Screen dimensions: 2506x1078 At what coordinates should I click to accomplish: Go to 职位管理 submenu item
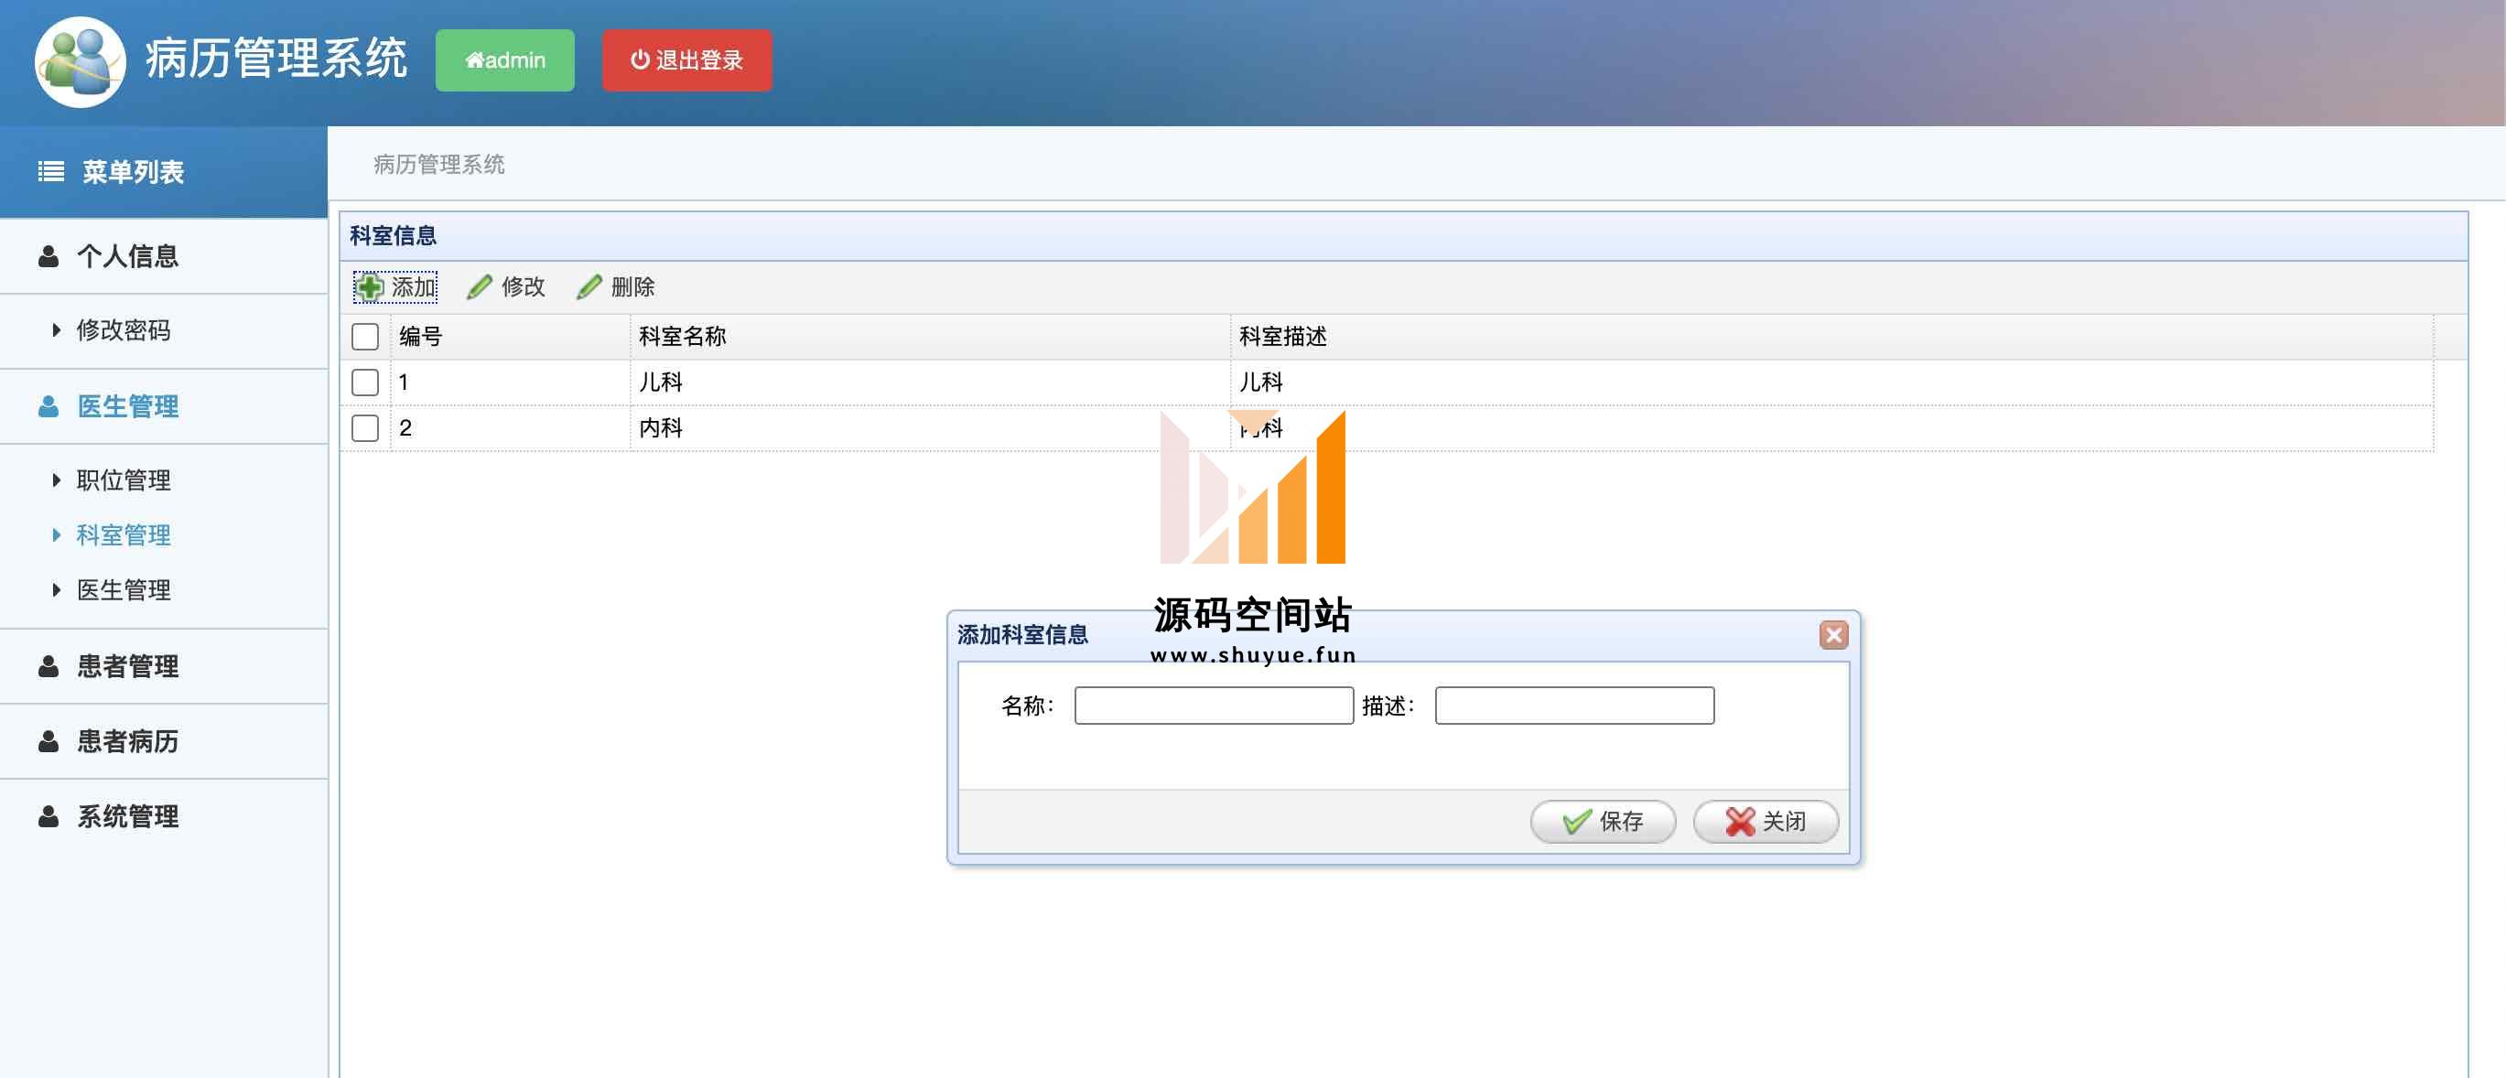tap(124, 480)
